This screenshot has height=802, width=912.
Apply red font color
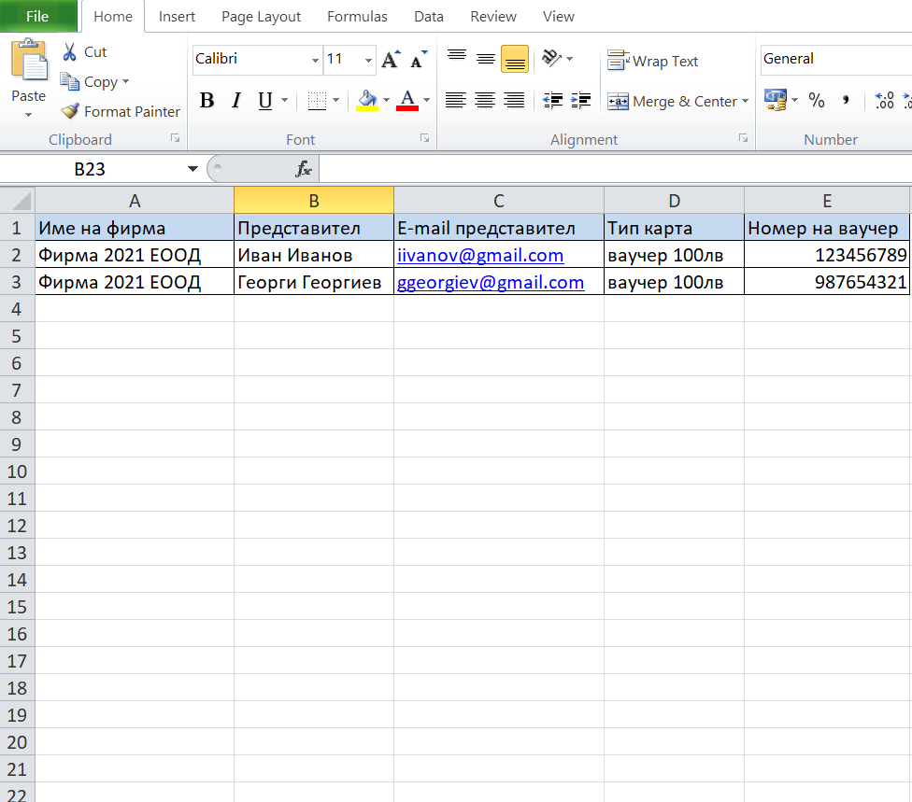click(407, 101)
